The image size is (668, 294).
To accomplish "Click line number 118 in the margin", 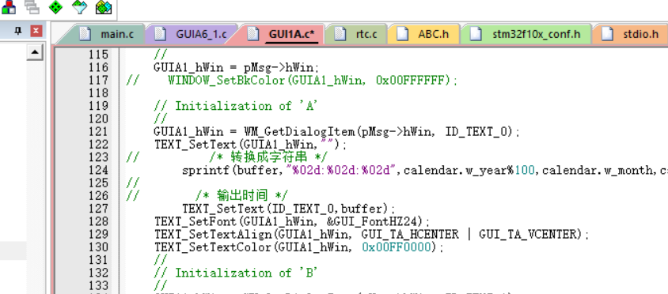I will [98, 92].
